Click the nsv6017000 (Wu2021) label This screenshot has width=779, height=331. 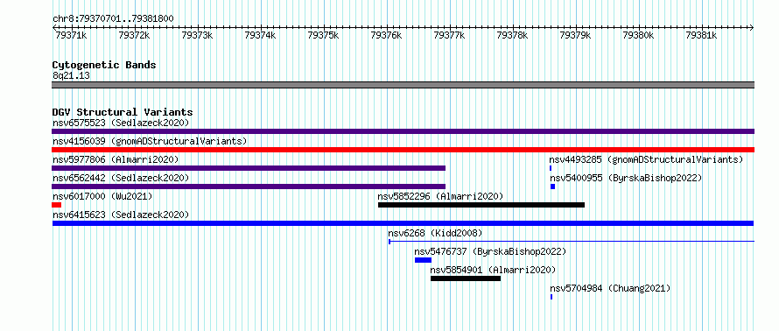pyautogui.click(x=102, y=196)
